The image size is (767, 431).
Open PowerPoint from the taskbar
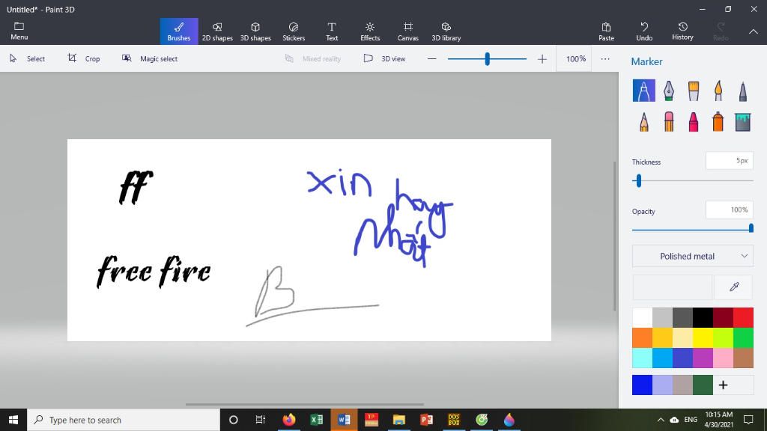[426, 420]
